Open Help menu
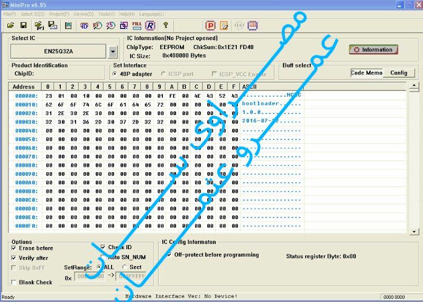 click(127, 14)
